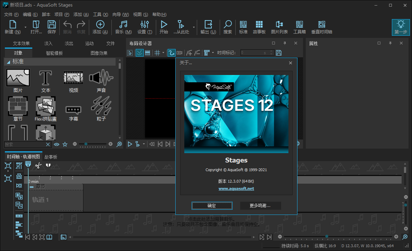The width and height of the screenshot is (412, 251).
Task: Select the 声音 object in toolbox
Action: pos(101,81)
